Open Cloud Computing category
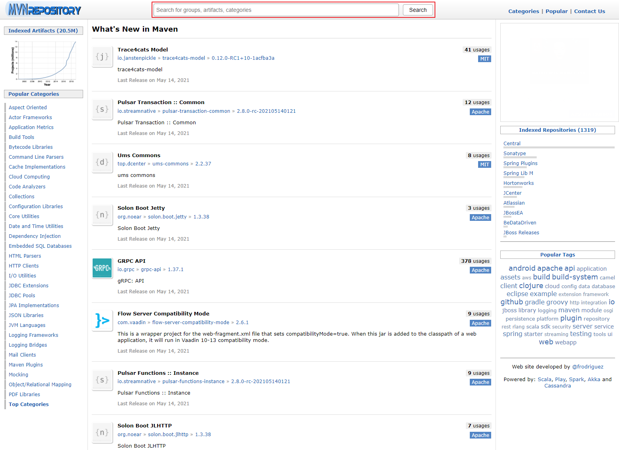Screen dimensions: 619x450 pos(29,177)
